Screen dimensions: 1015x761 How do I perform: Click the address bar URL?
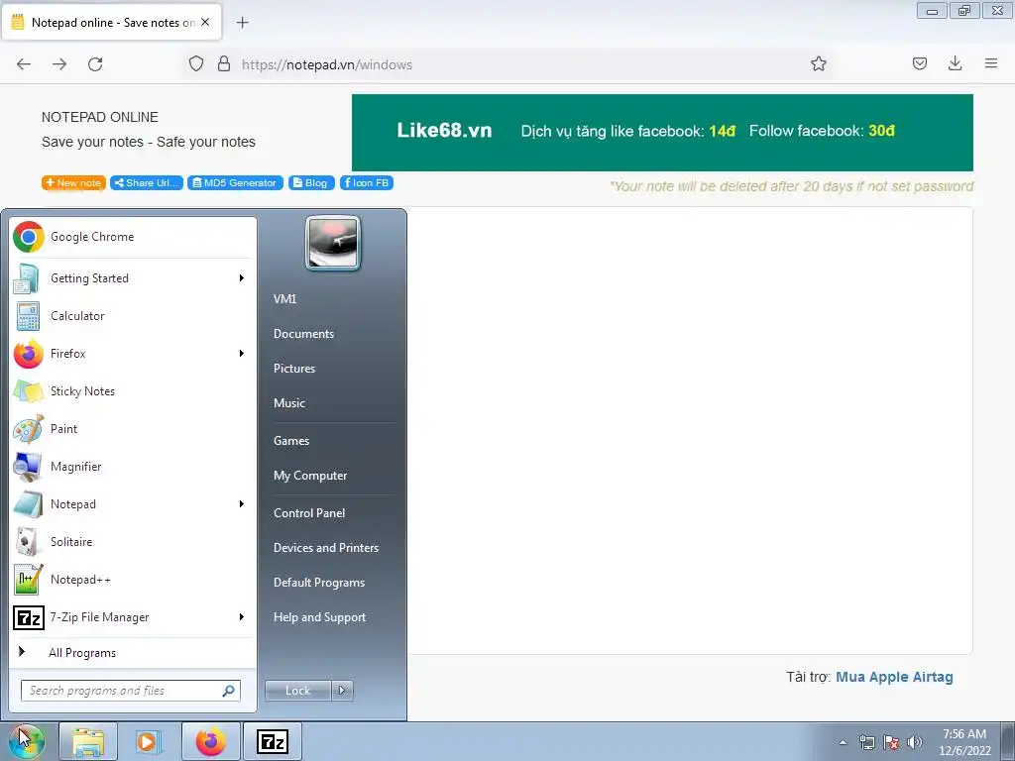click(327, 64)
